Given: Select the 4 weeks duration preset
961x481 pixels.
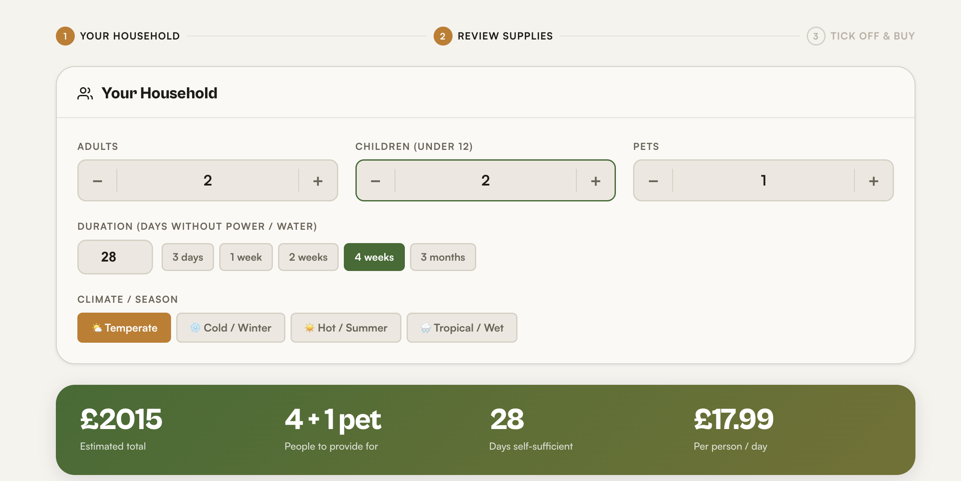Looking at the screenshot, I should tap(374, 257).
